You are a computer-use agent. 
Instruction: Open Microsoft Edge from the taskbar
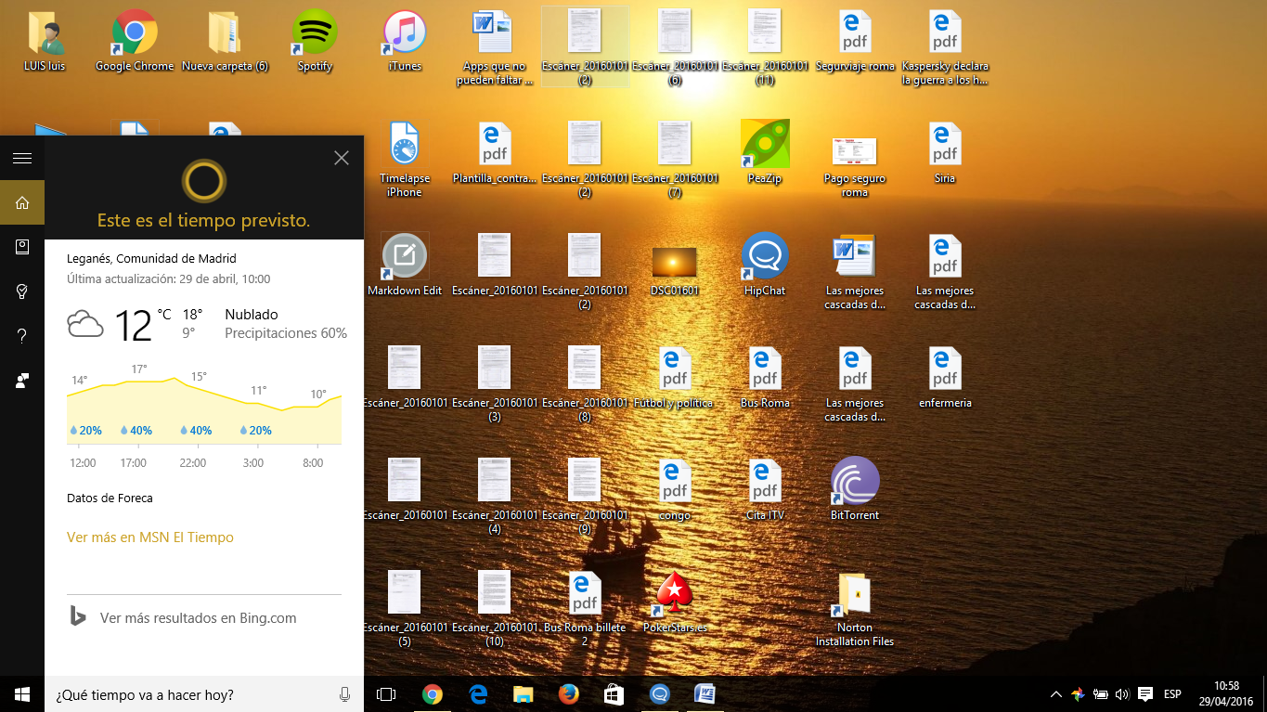[478, 694]
